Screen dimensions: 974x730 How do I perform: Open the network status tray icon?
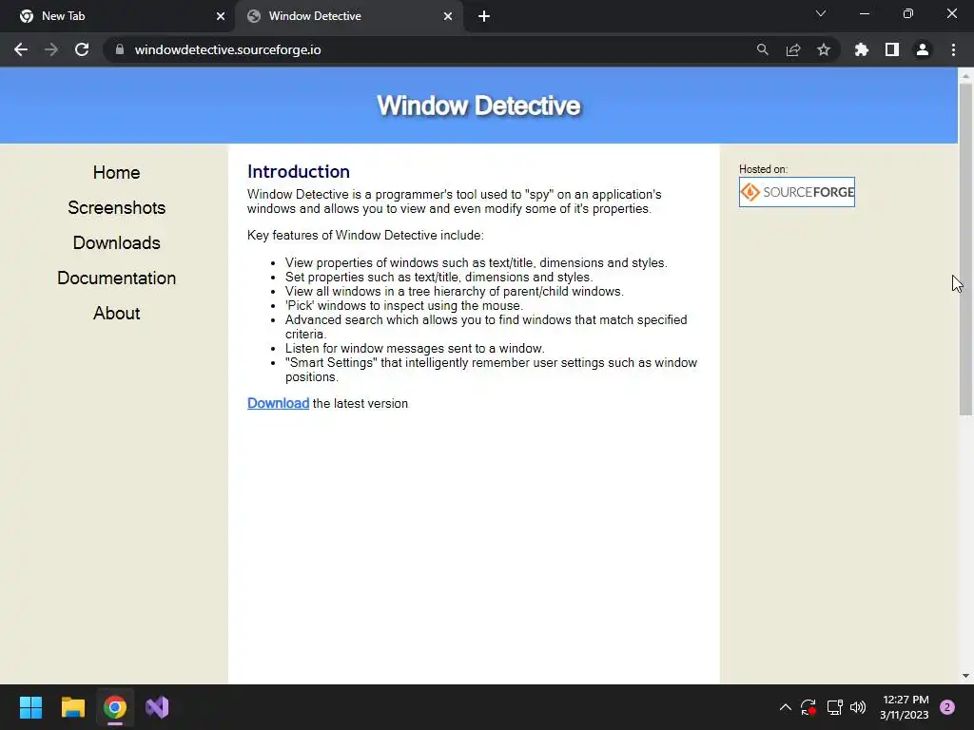pyautogui.click(x=834, y=707)
